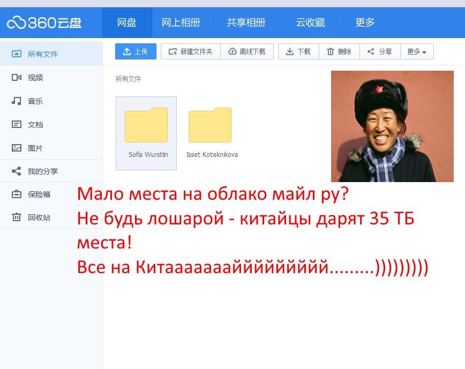Screen dimensions: 465x369
Task: Open 文档 documents category in sidebar
Action: [x=35, y=125]
